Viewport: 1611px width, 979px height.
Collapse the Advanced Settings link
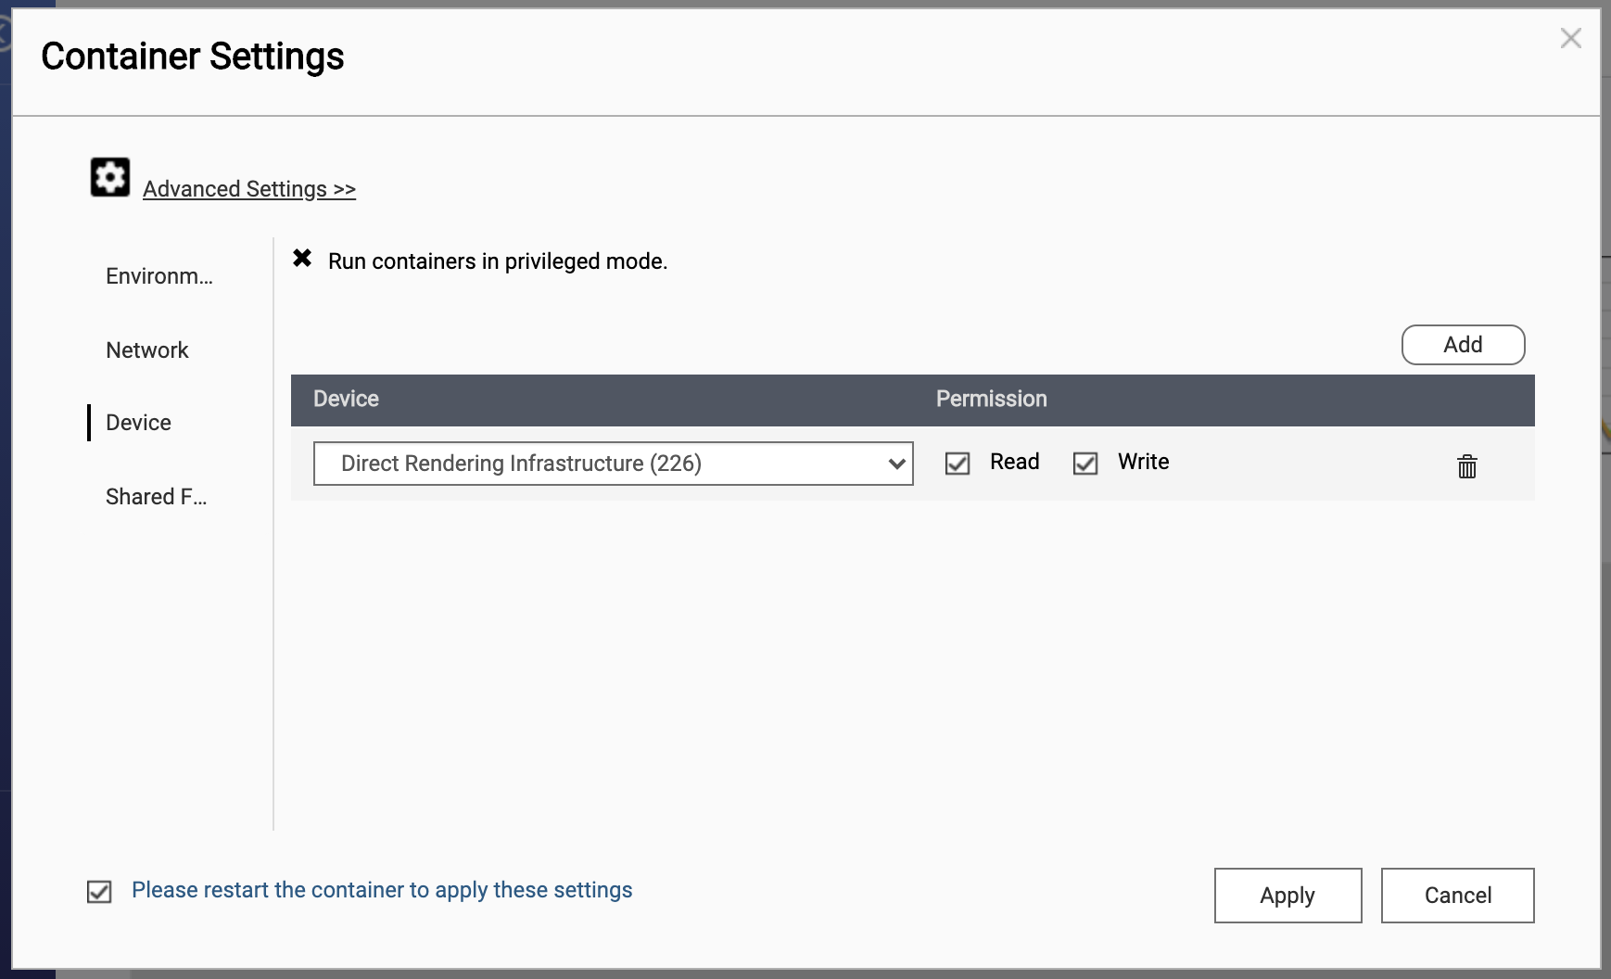coord(248,189)
